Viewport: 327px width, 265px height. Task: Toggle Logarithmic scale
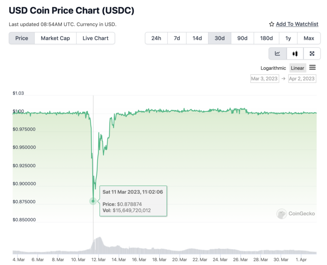[273, 68]
